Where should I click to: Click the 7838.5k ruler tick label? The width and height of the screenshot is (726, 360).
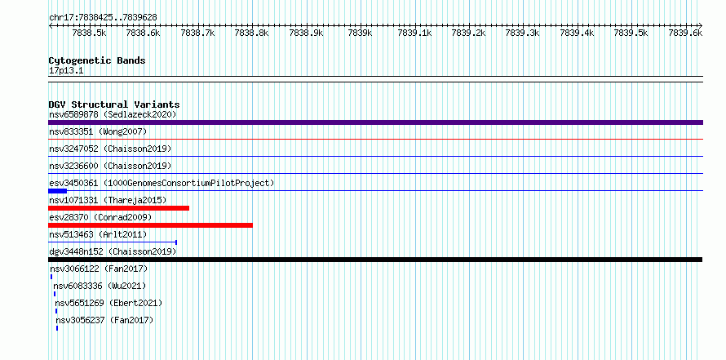pos(90,33)
